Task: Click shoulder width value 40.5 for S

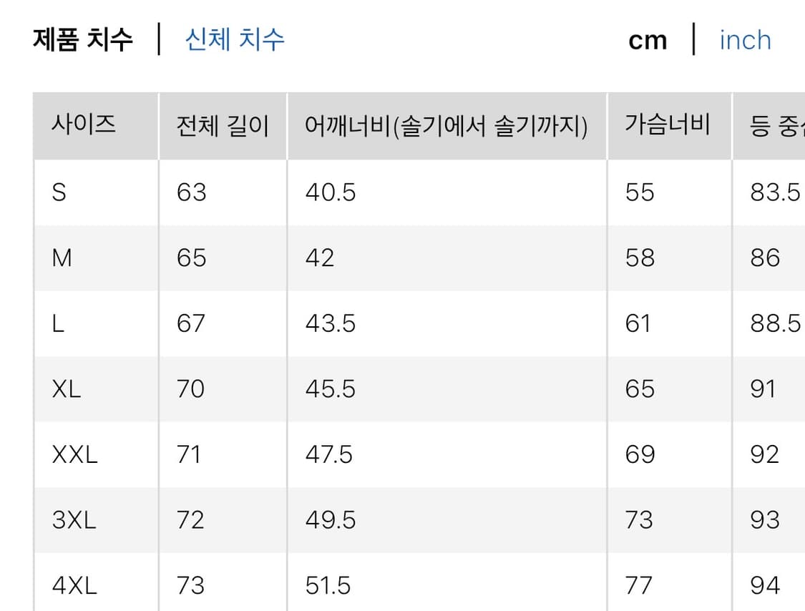Action: click(x=330, y=192)
